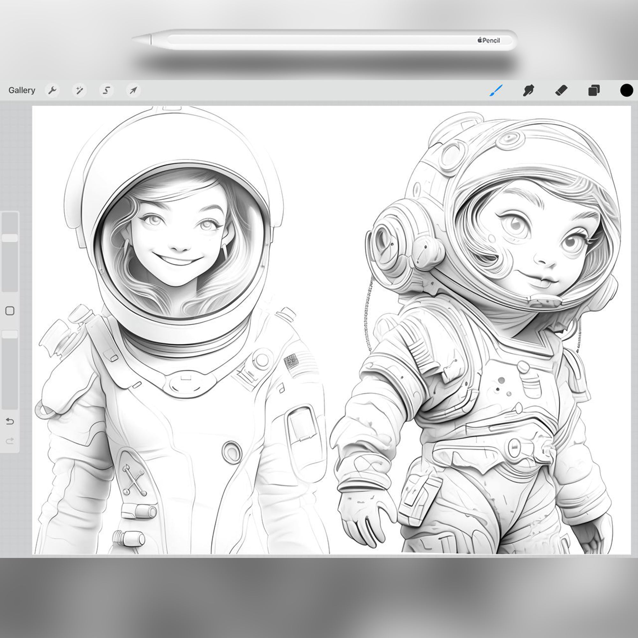Viewport: 638px width, 638px height.
Task: Open the Actions menu with the wrench icon
Action: [53, 90]
